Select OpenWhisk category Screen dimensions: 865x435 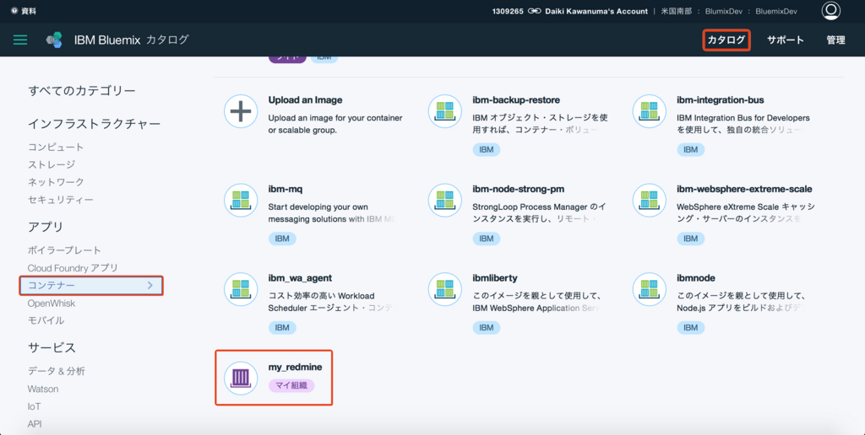[52, 303]
